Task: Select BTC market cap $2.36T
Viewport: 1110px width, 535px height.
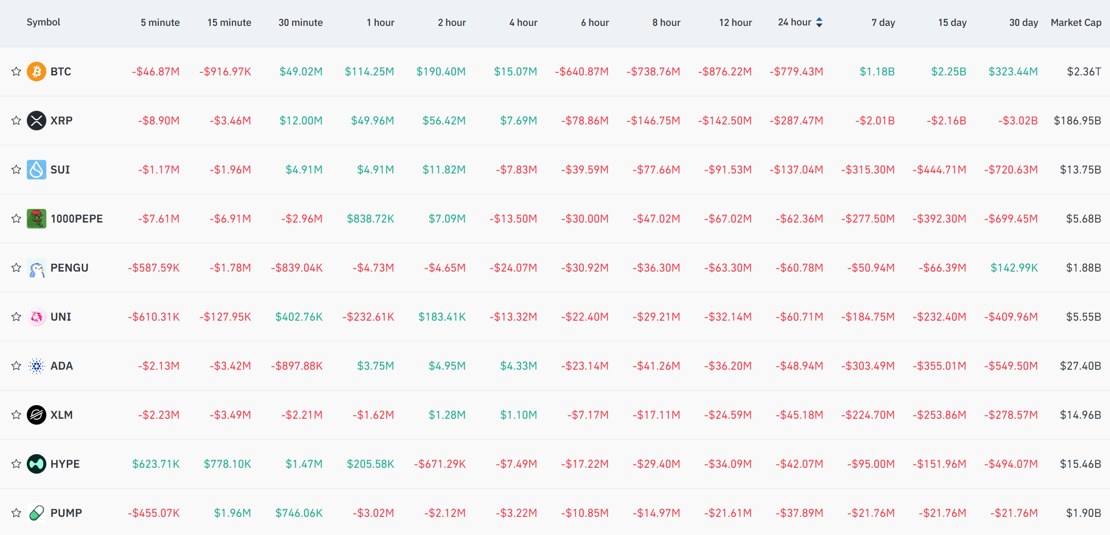Action: [x=1084, y=71]
